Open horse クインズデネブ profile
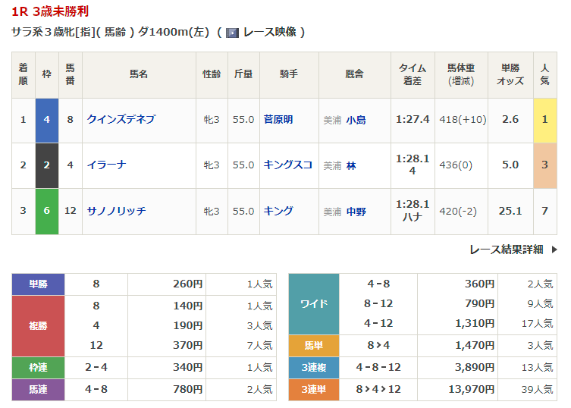The image size is (571, 408). coord(121,120)
